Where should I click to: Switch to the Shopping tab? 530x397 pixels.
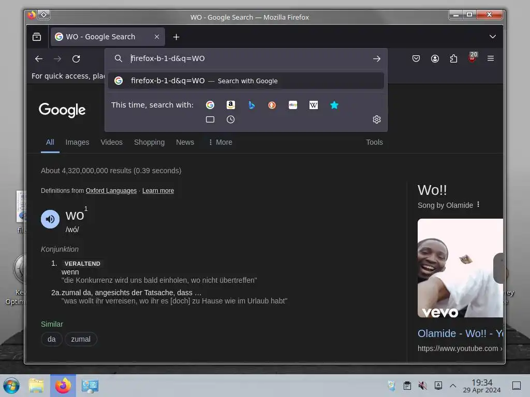pyautogui.click(x=149, y=143)
